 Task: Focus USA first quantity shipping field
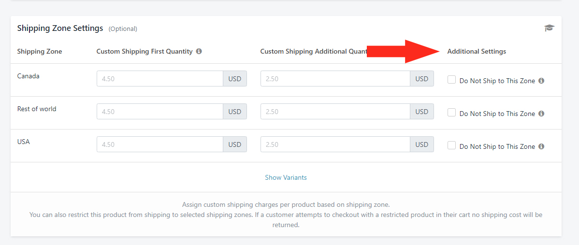coord(160,144)
